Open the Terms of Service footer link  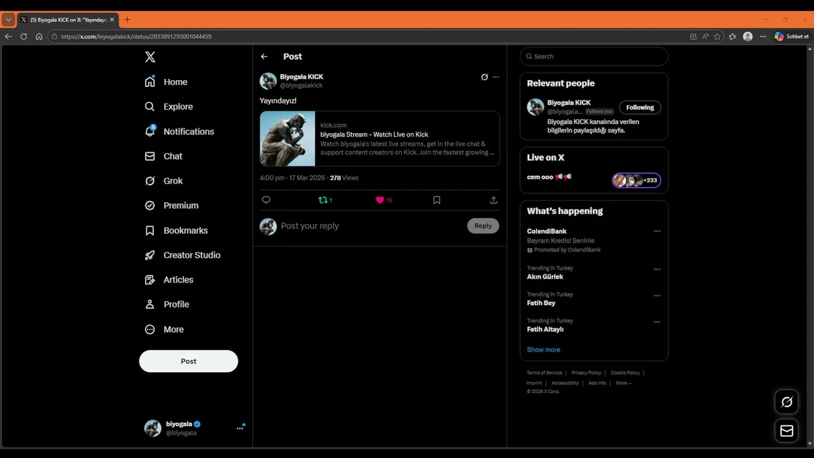[x=544, y=373]
